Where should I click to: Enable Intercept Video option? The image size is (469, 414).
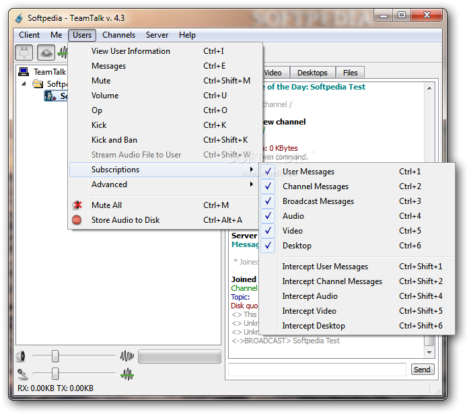[357, 311]
